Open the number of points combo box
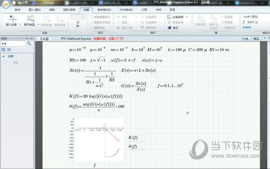 pos(78,18)
